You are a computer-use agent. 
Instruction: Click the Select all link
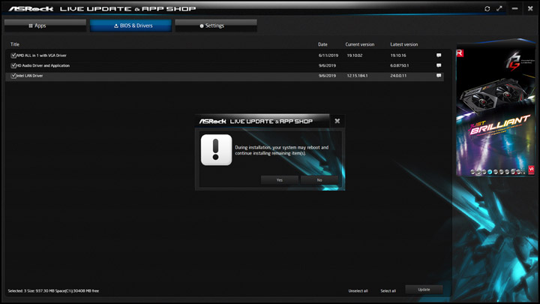[388, 291]
